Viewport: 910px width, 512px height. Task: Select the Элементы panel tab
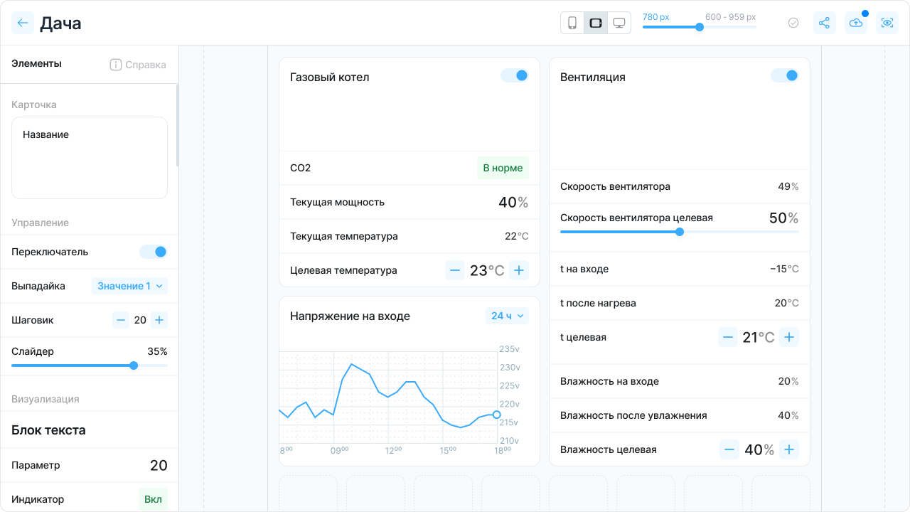click(36, 63)
